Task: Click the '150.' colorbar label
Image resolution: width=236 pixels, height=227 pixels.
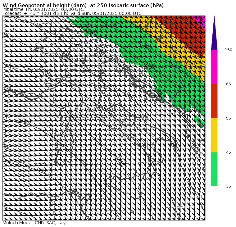Action: point(229,50)
